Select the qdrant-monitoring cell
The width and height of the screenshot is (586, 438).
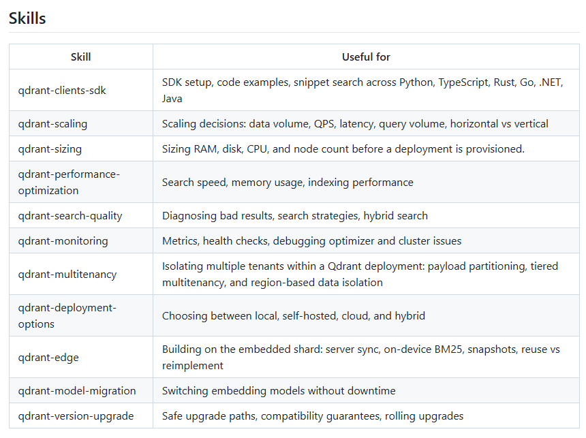click(x=80, y=240)
